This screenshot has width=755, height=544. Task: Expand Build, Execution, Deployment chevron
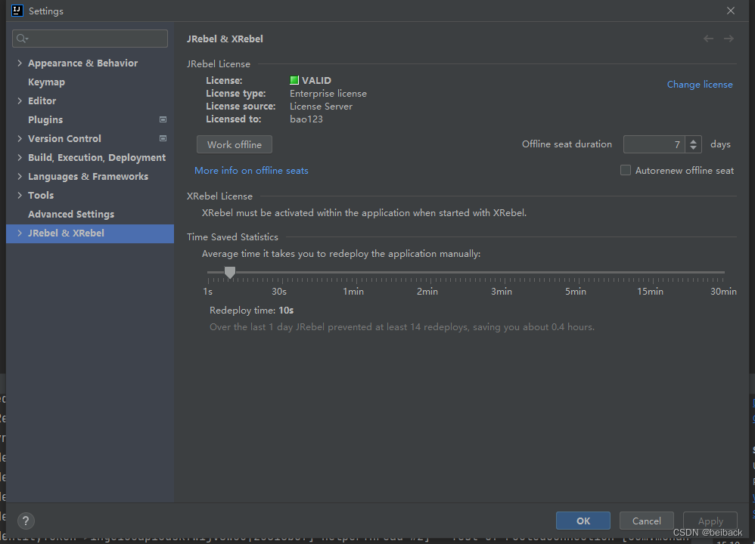[x=19, y=157]
